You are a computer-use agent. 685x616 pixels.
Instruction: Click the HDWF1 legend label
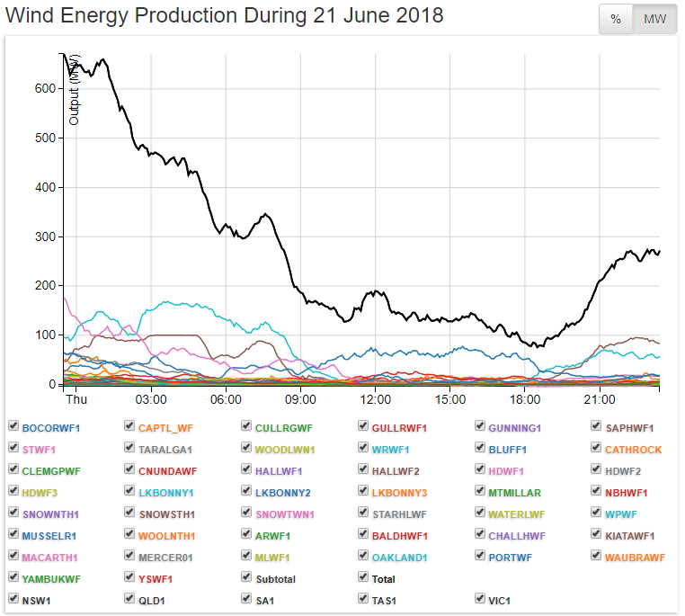506,470
